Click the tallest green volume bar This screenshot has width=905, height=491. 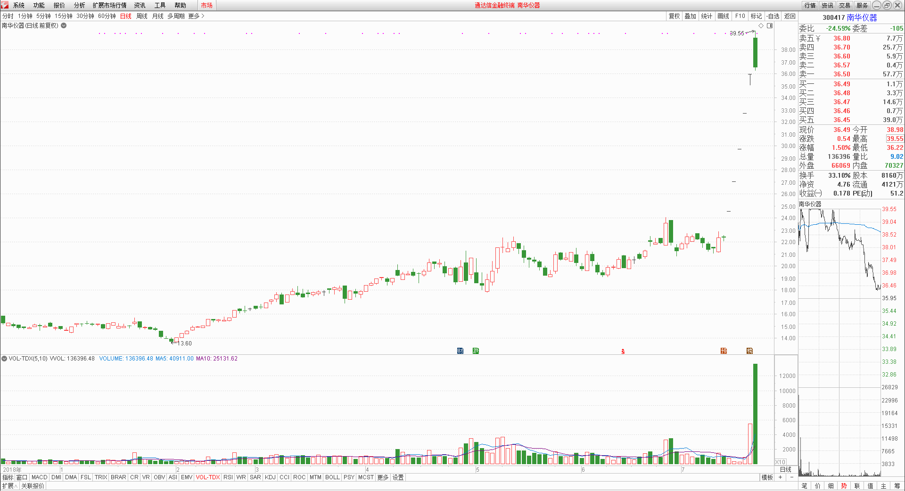point(755,414)
